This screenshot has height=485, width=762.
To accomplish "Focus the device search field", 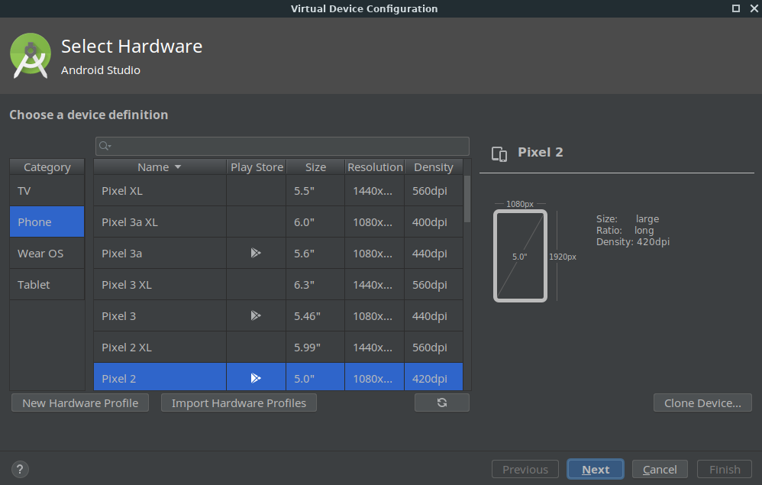I will pos(290,146).
